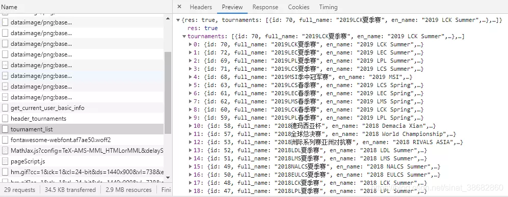
Task: Click the file icon beside get_current_user_basic_info
Action: 5,108
